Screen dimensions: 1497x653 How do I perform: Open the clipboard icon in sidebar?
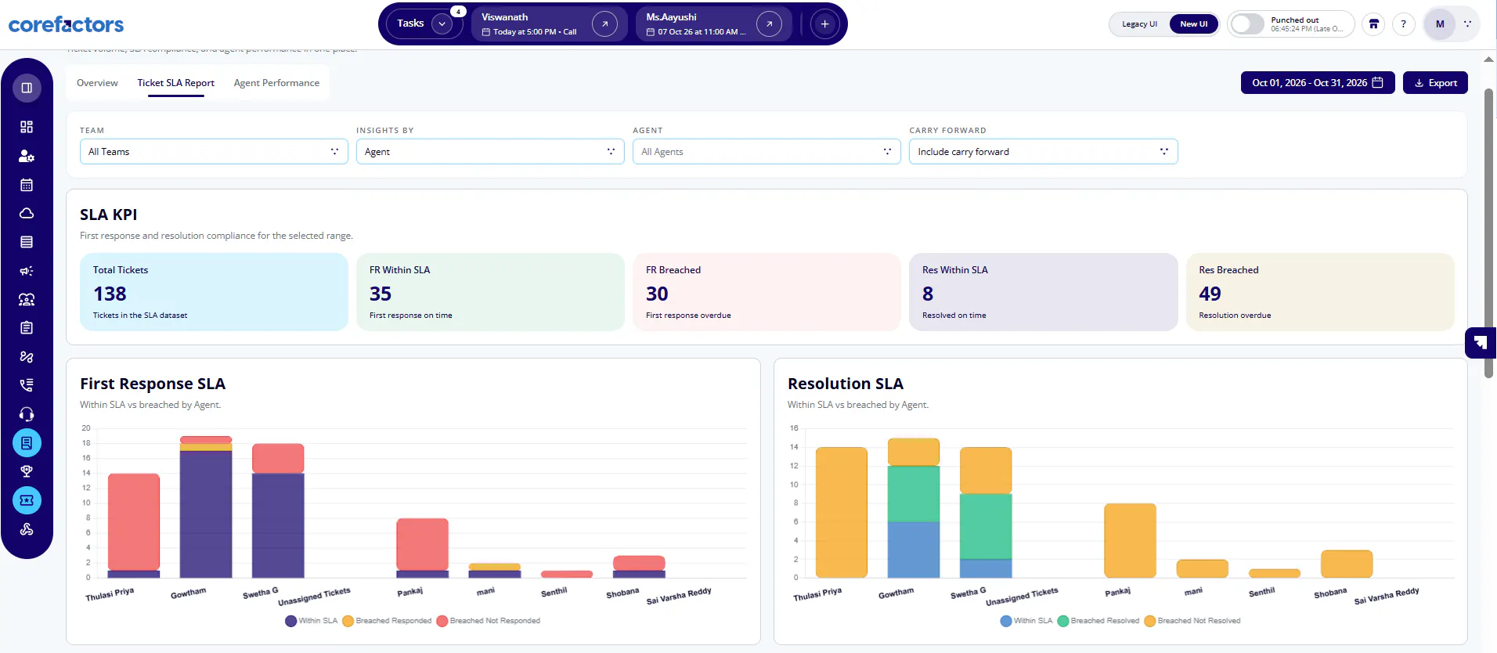point(27,328)
